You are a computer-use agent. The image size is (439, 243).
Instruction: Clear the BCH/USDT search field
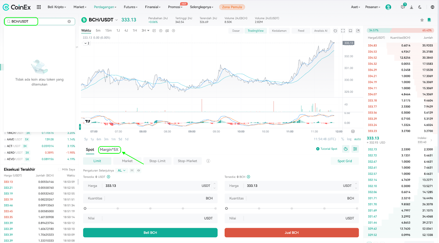click(69, 21)
